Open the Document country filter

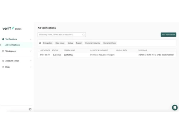point(93,43)
